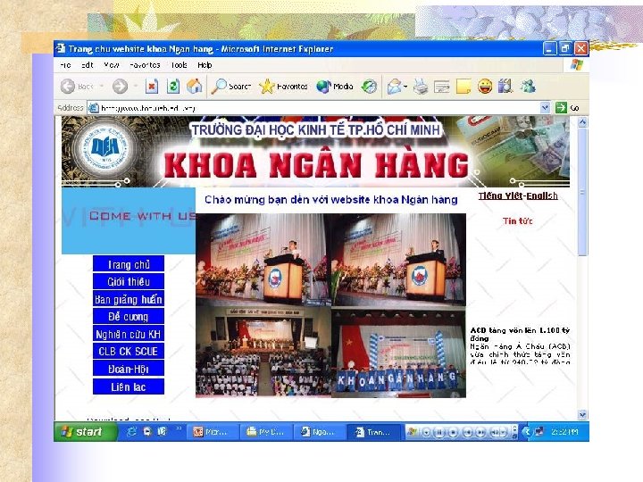643x482 pixels.
Task: Click the page scrollbar up arrow
Action: click(582, 122)
